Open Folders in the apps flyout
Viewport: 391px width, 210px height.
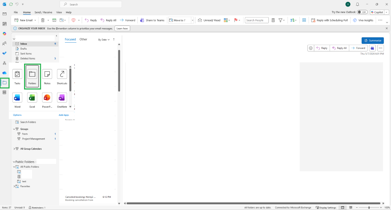(32, 77)
